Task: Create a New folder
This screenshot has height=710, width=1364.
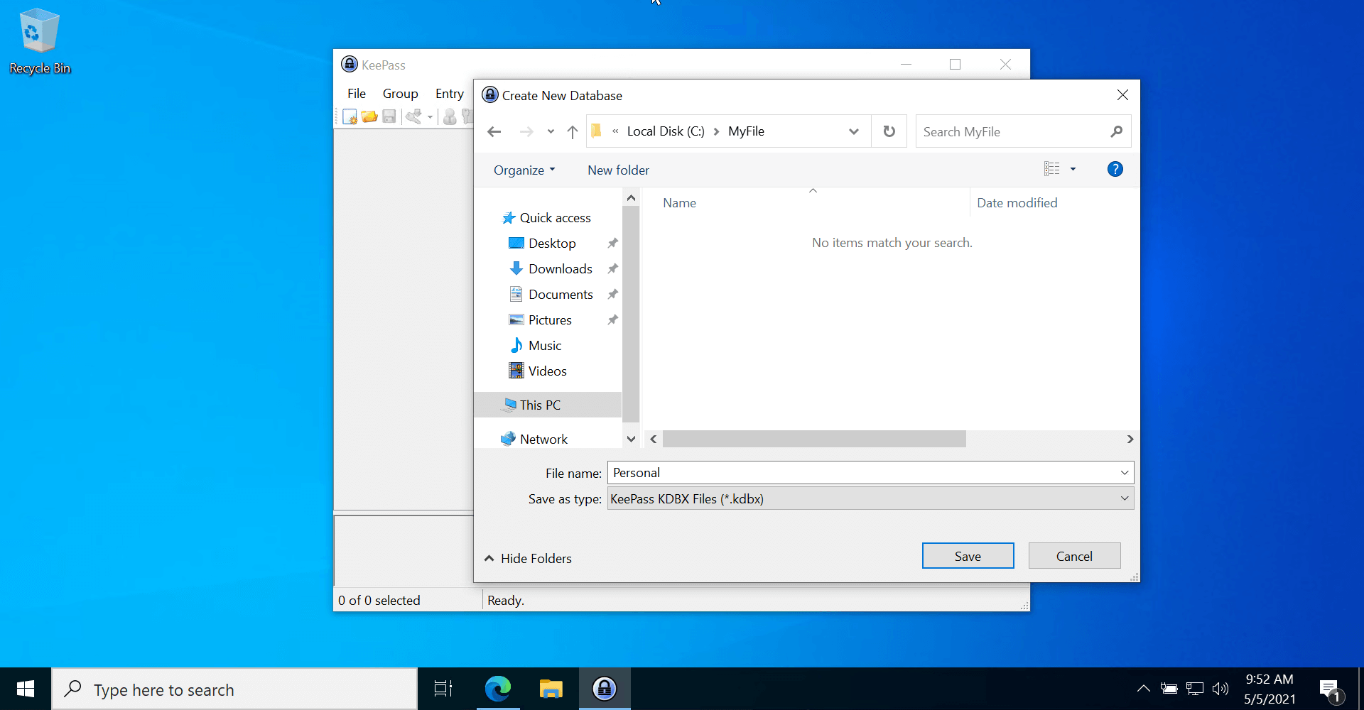Action: 617,170
